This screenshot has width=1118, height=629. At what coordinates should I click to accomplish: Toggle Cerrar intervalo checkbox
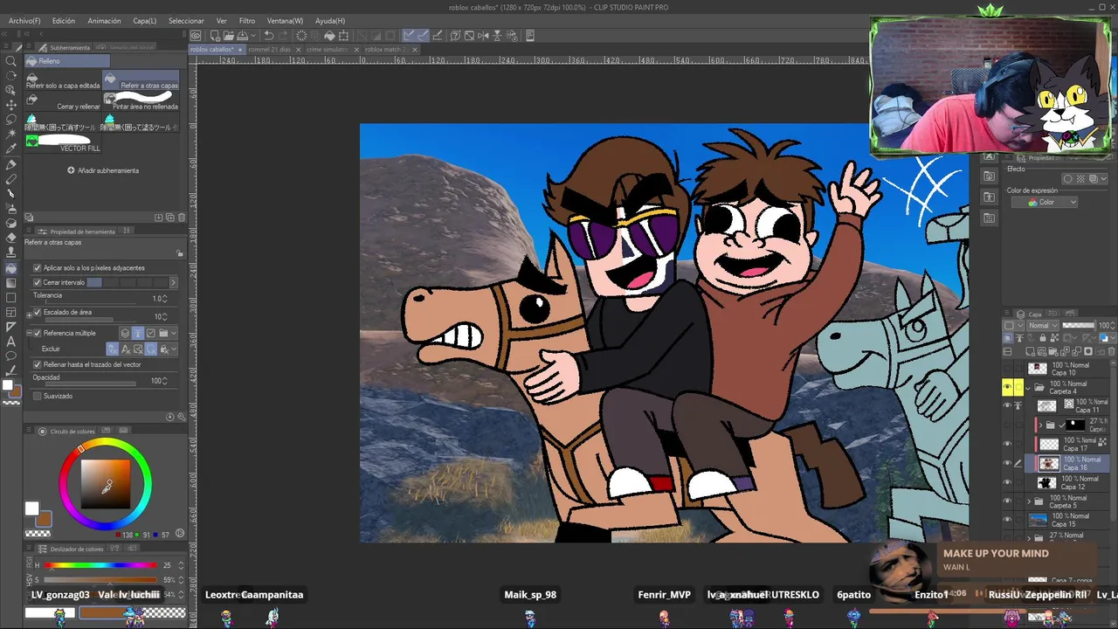pos(37,282)
